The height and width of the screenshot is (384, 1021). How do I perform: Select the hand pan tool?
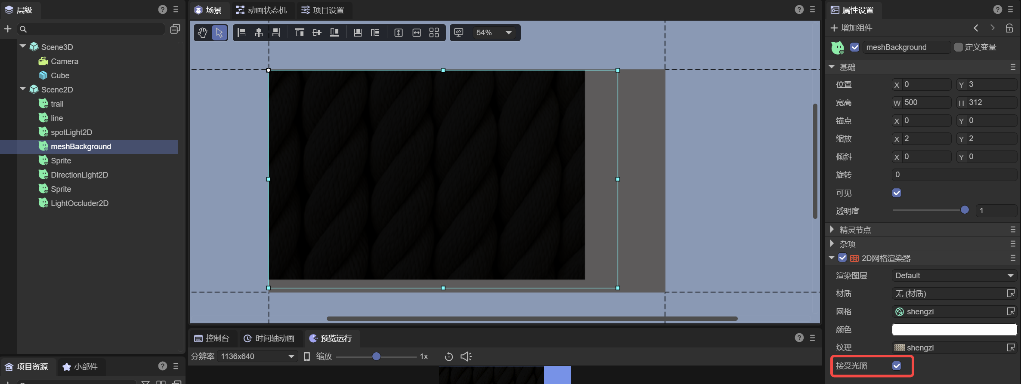[202, 33]
